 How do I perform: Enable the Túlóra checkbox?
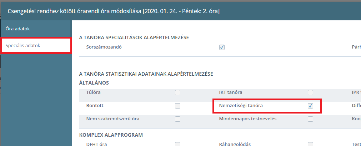tap(177, 92)
